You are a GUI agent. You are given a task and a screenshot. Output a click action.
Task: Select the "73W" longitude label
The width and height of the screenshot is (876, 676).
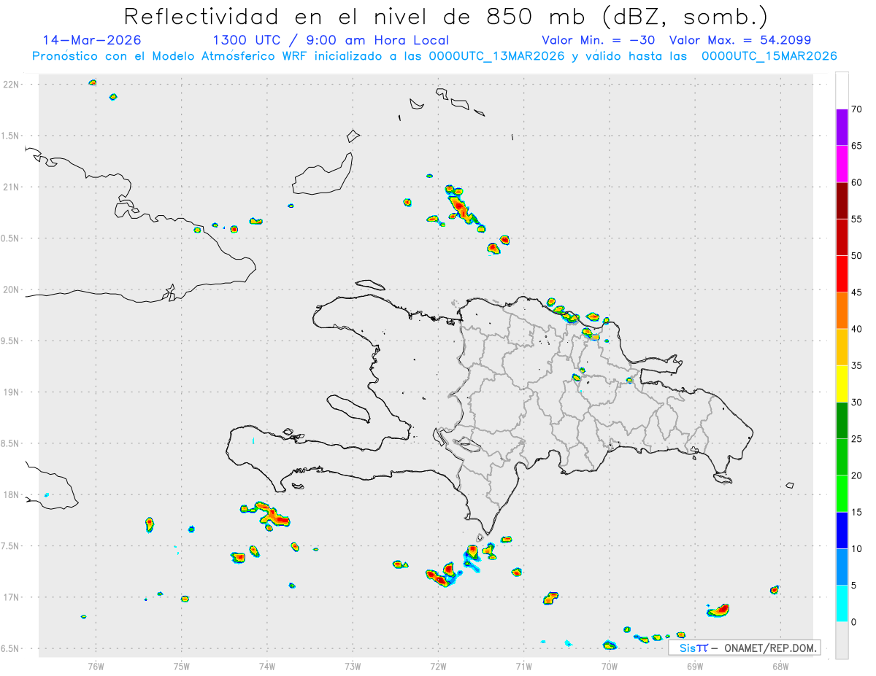point(353,666)
